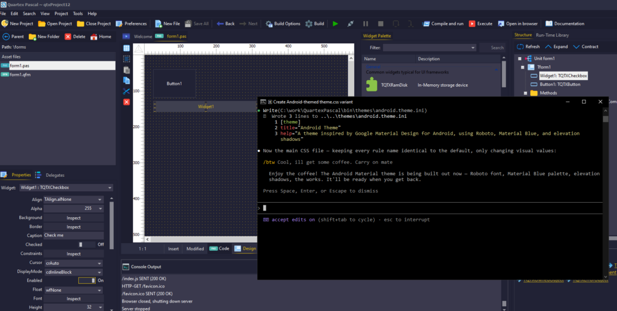Open the Widget Palette Filter dropdown
Image resolution: width=617 pixels, height=311 pixels.
click(429, 48)
